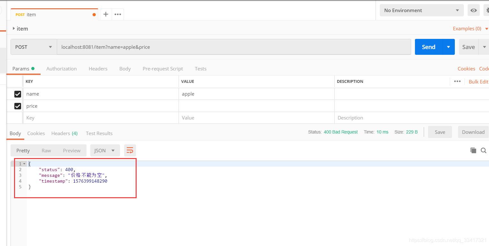Click the request Save button
The height and width of the screenshot is (246, 489).
coord(469,47)
